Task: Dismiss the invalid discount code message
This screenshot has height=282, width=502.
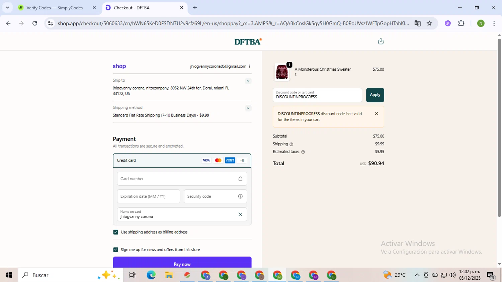Action: tap(376, 113)
